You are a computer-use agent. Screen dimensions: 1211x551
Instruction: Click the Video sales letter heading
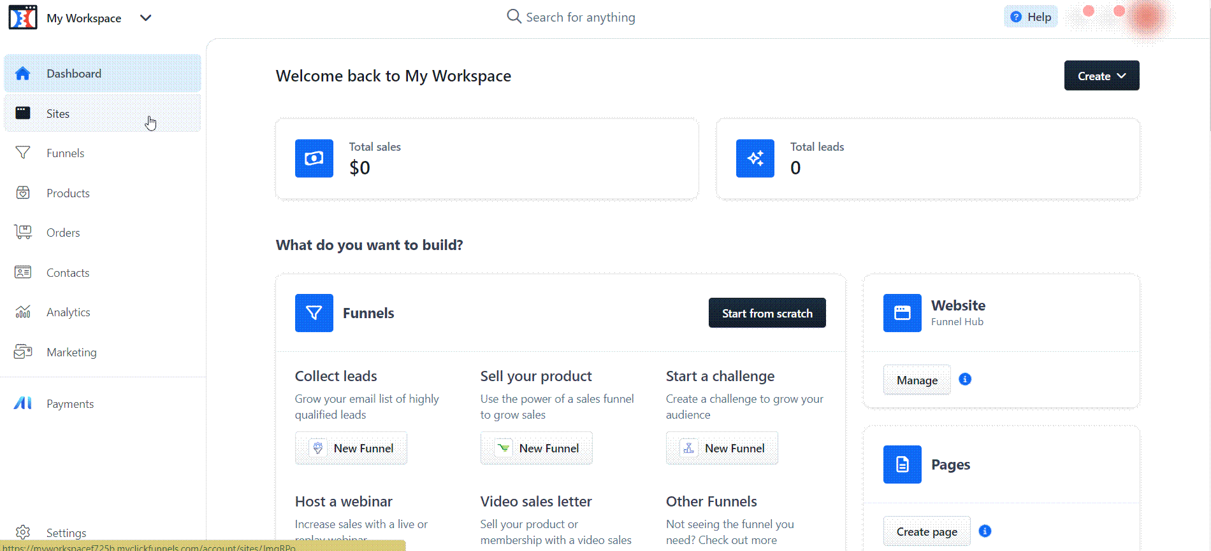pyautogui.click(x=536, y=501)
